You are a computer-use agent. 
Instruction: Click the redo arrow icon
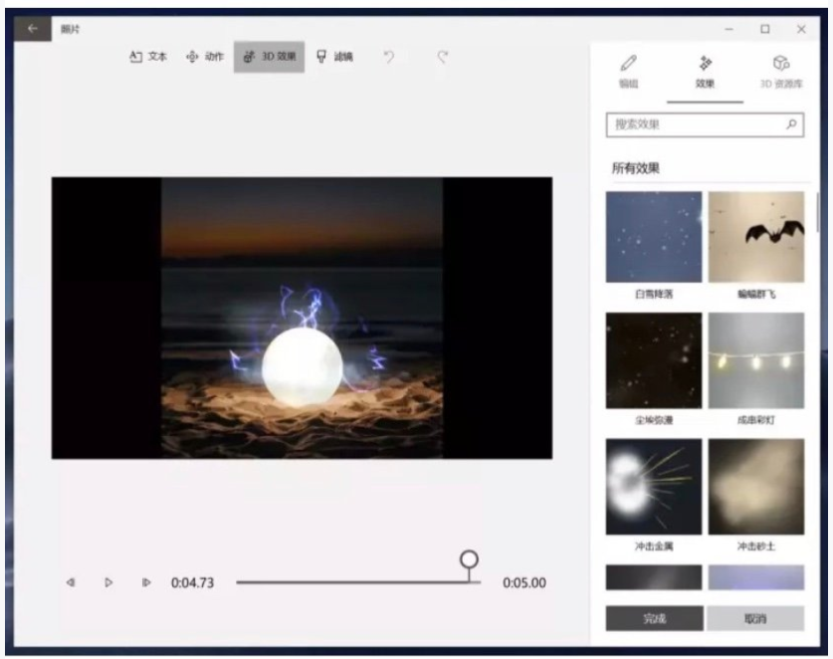[x=443, y=57]
